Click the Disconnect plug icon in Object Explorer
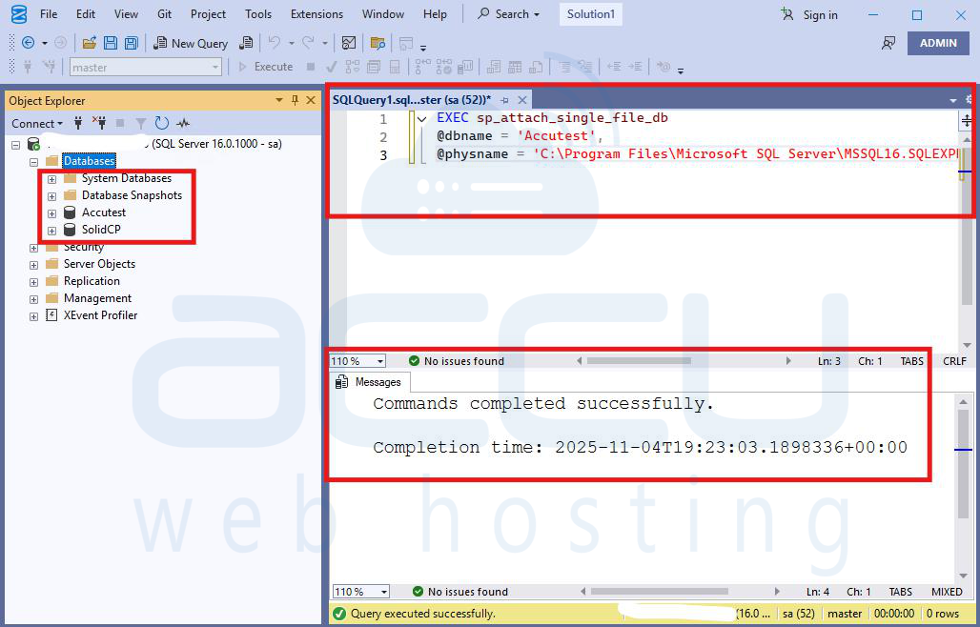 coord(99,123)
